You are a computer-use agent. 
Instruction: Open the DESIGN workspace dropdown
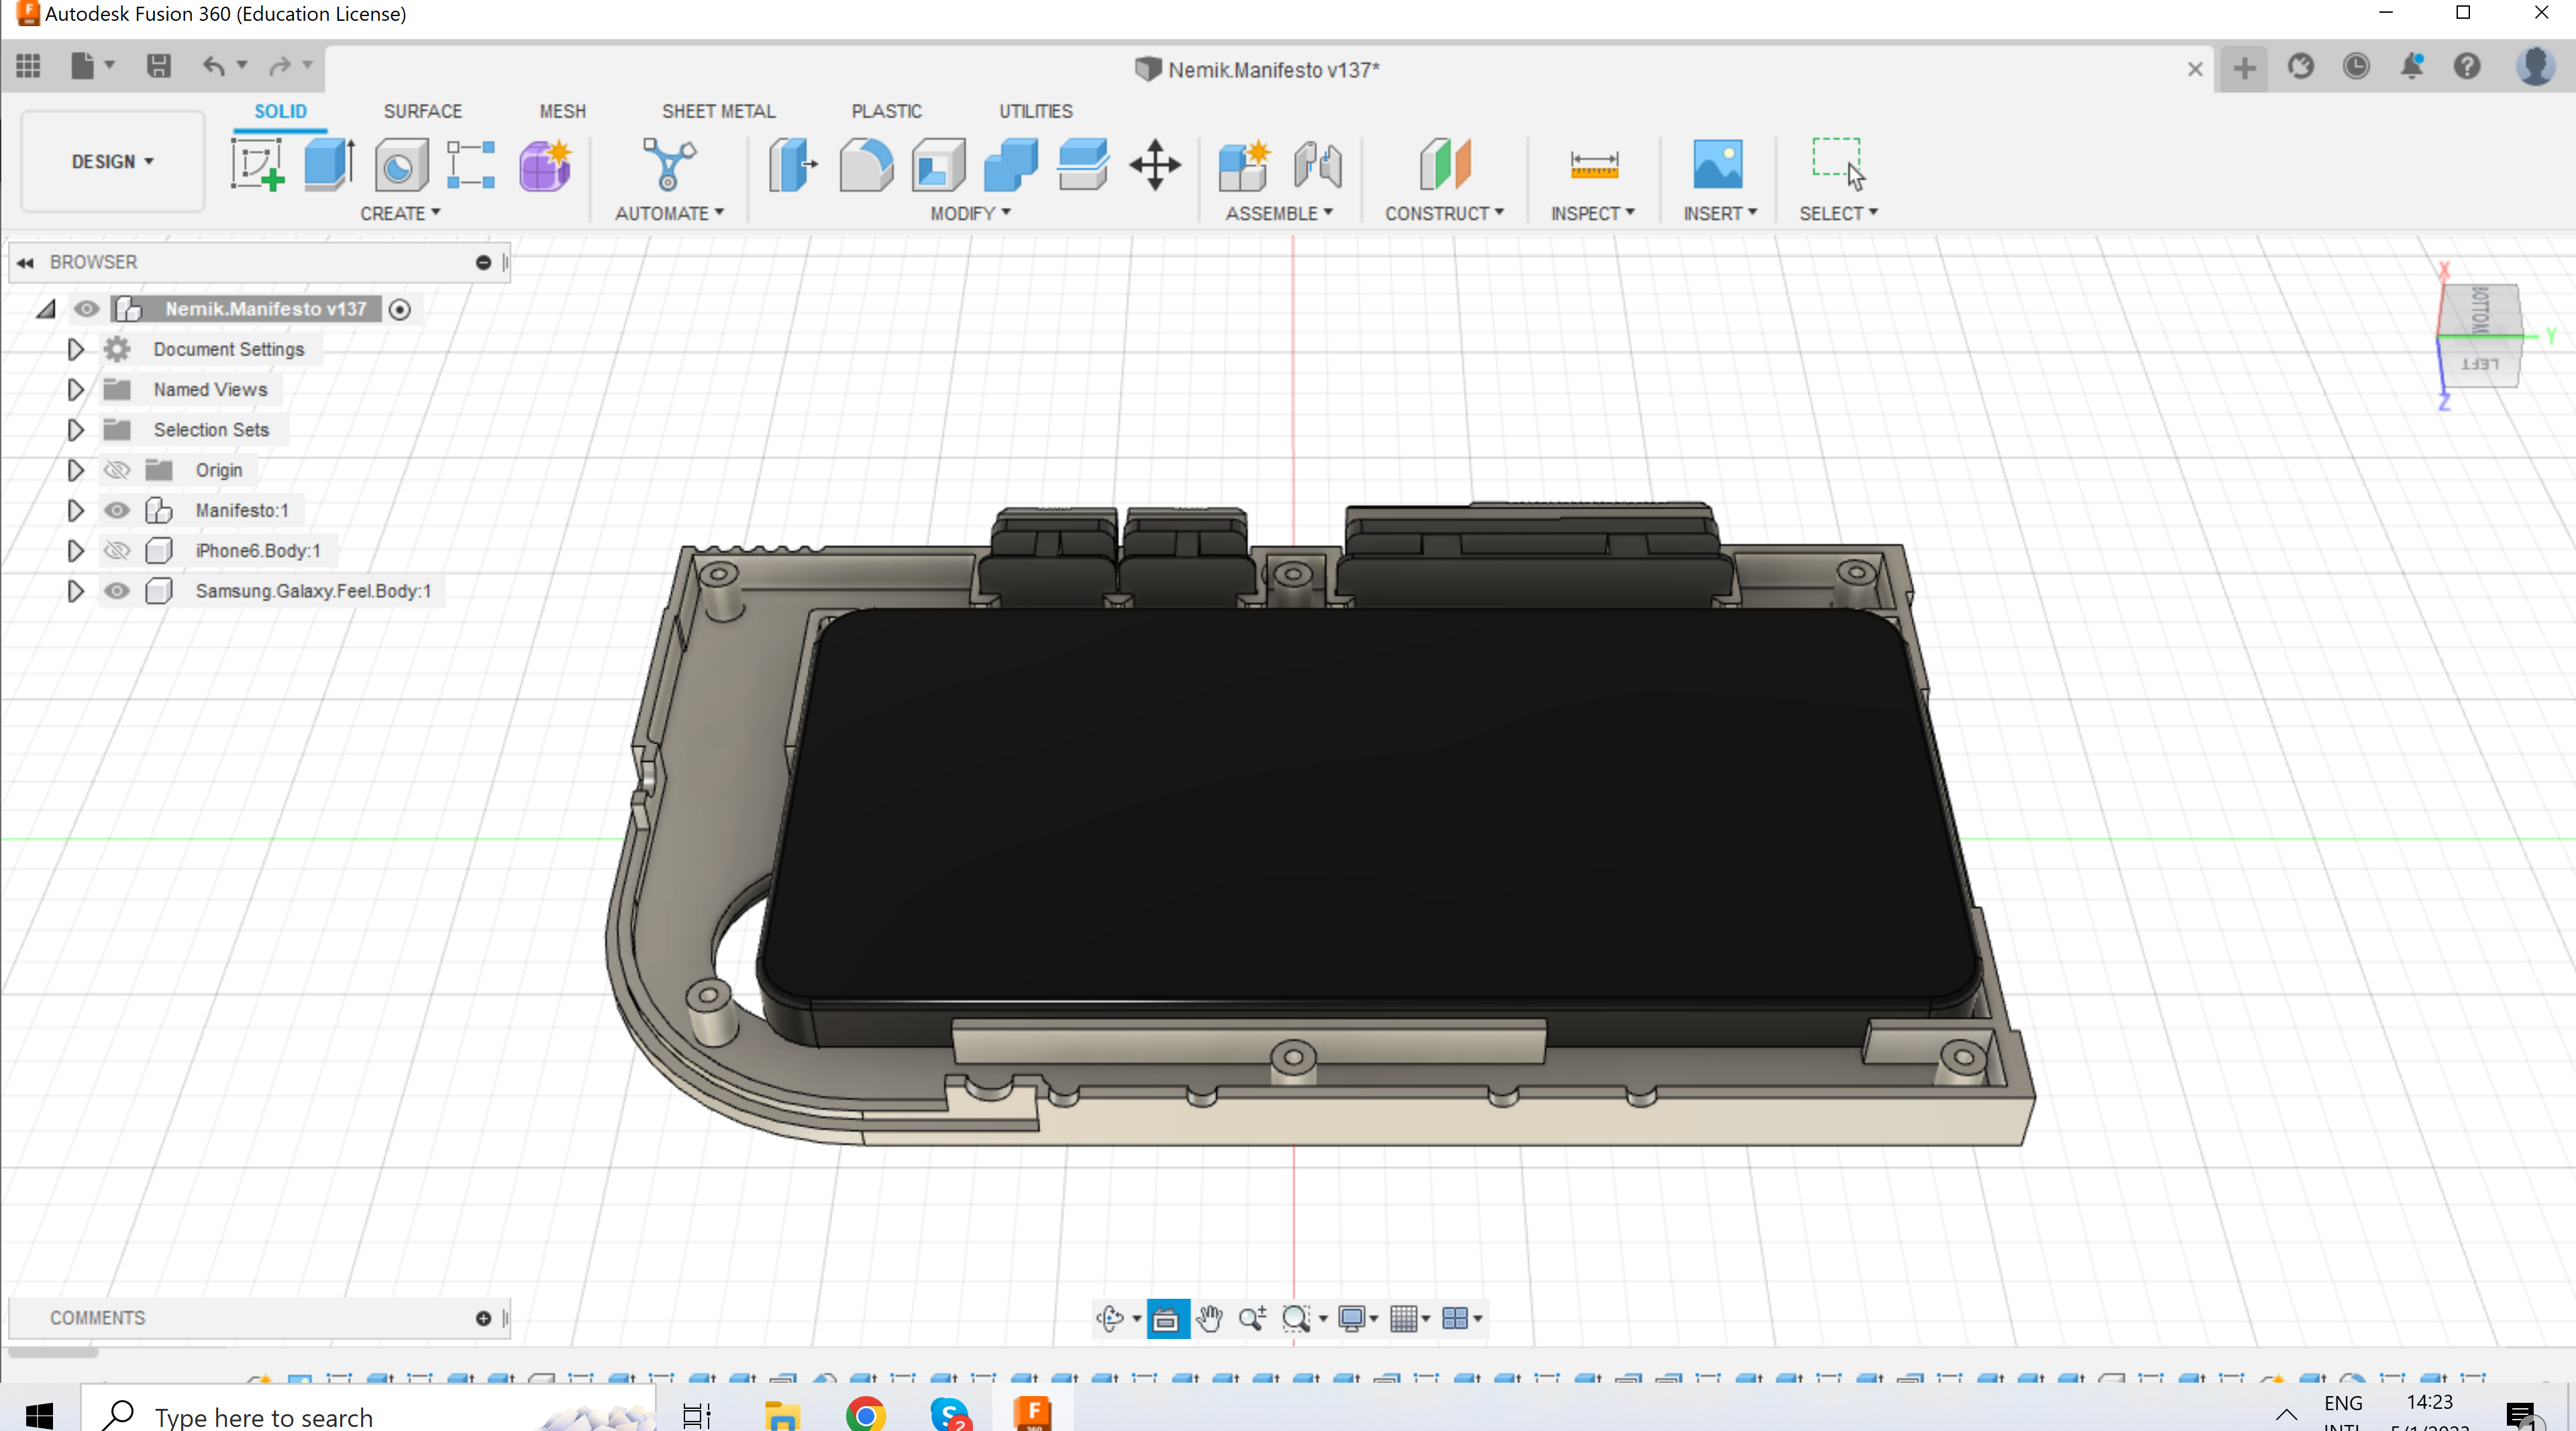[112, 162]
